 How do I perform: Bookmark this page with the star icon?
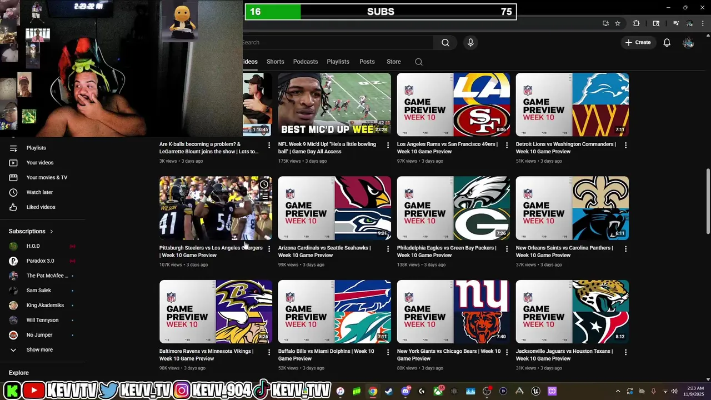618,23
